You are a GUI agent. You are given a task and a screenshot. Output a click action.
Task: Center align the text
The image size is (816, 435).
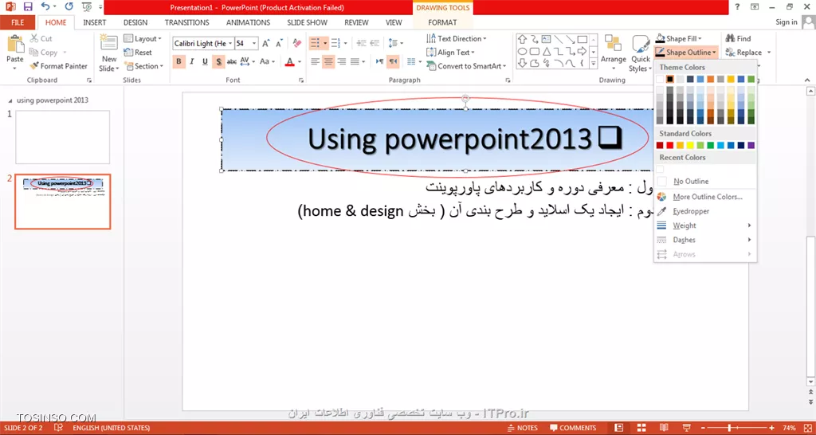(x=328, y=61)
